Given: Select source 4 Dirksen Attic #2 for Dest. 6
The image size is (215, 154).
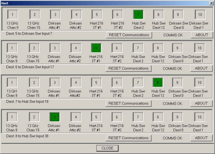Looking at the screenshot, I should (76, 48).
